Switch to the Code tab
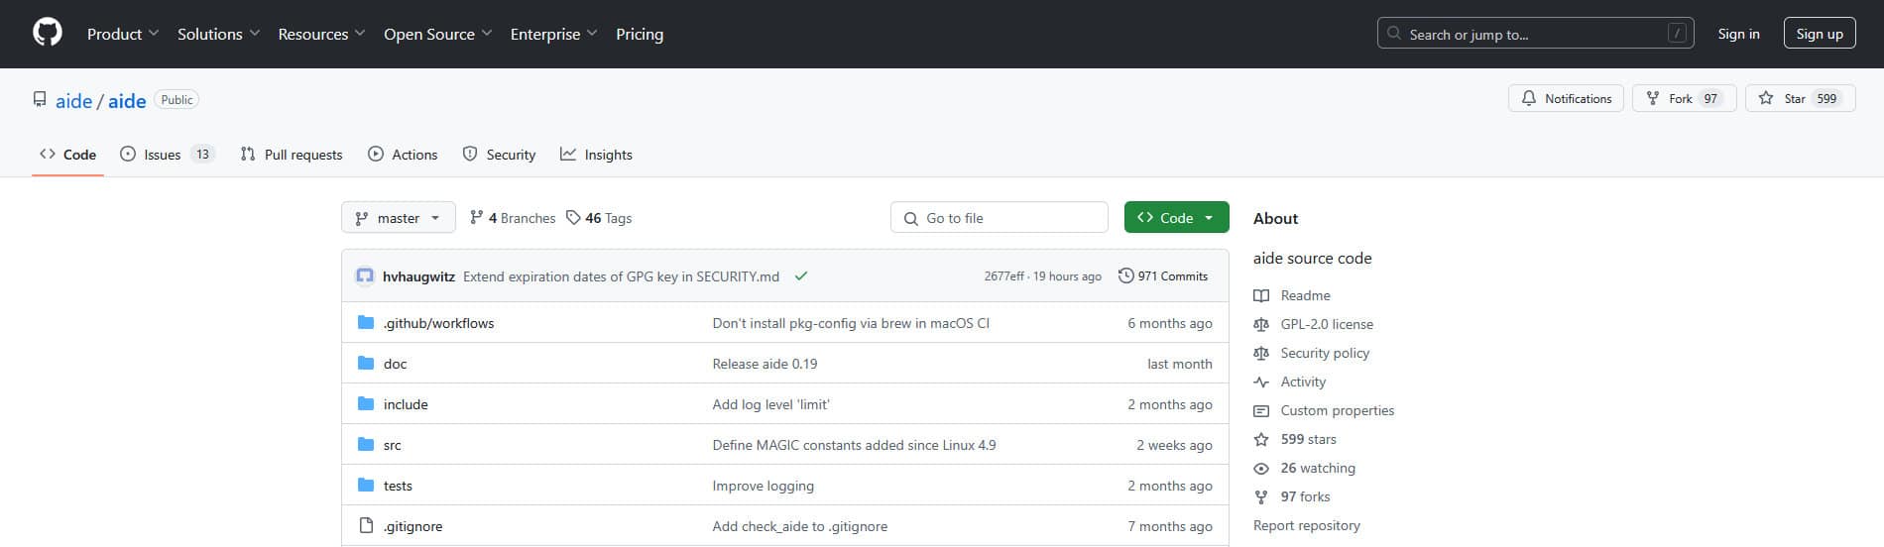 (x=68, y=155)
